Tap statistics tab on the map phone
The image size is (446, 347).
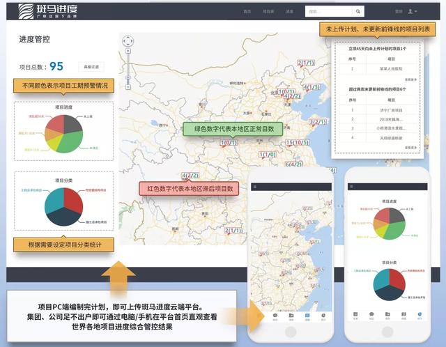tap(323, 316)
